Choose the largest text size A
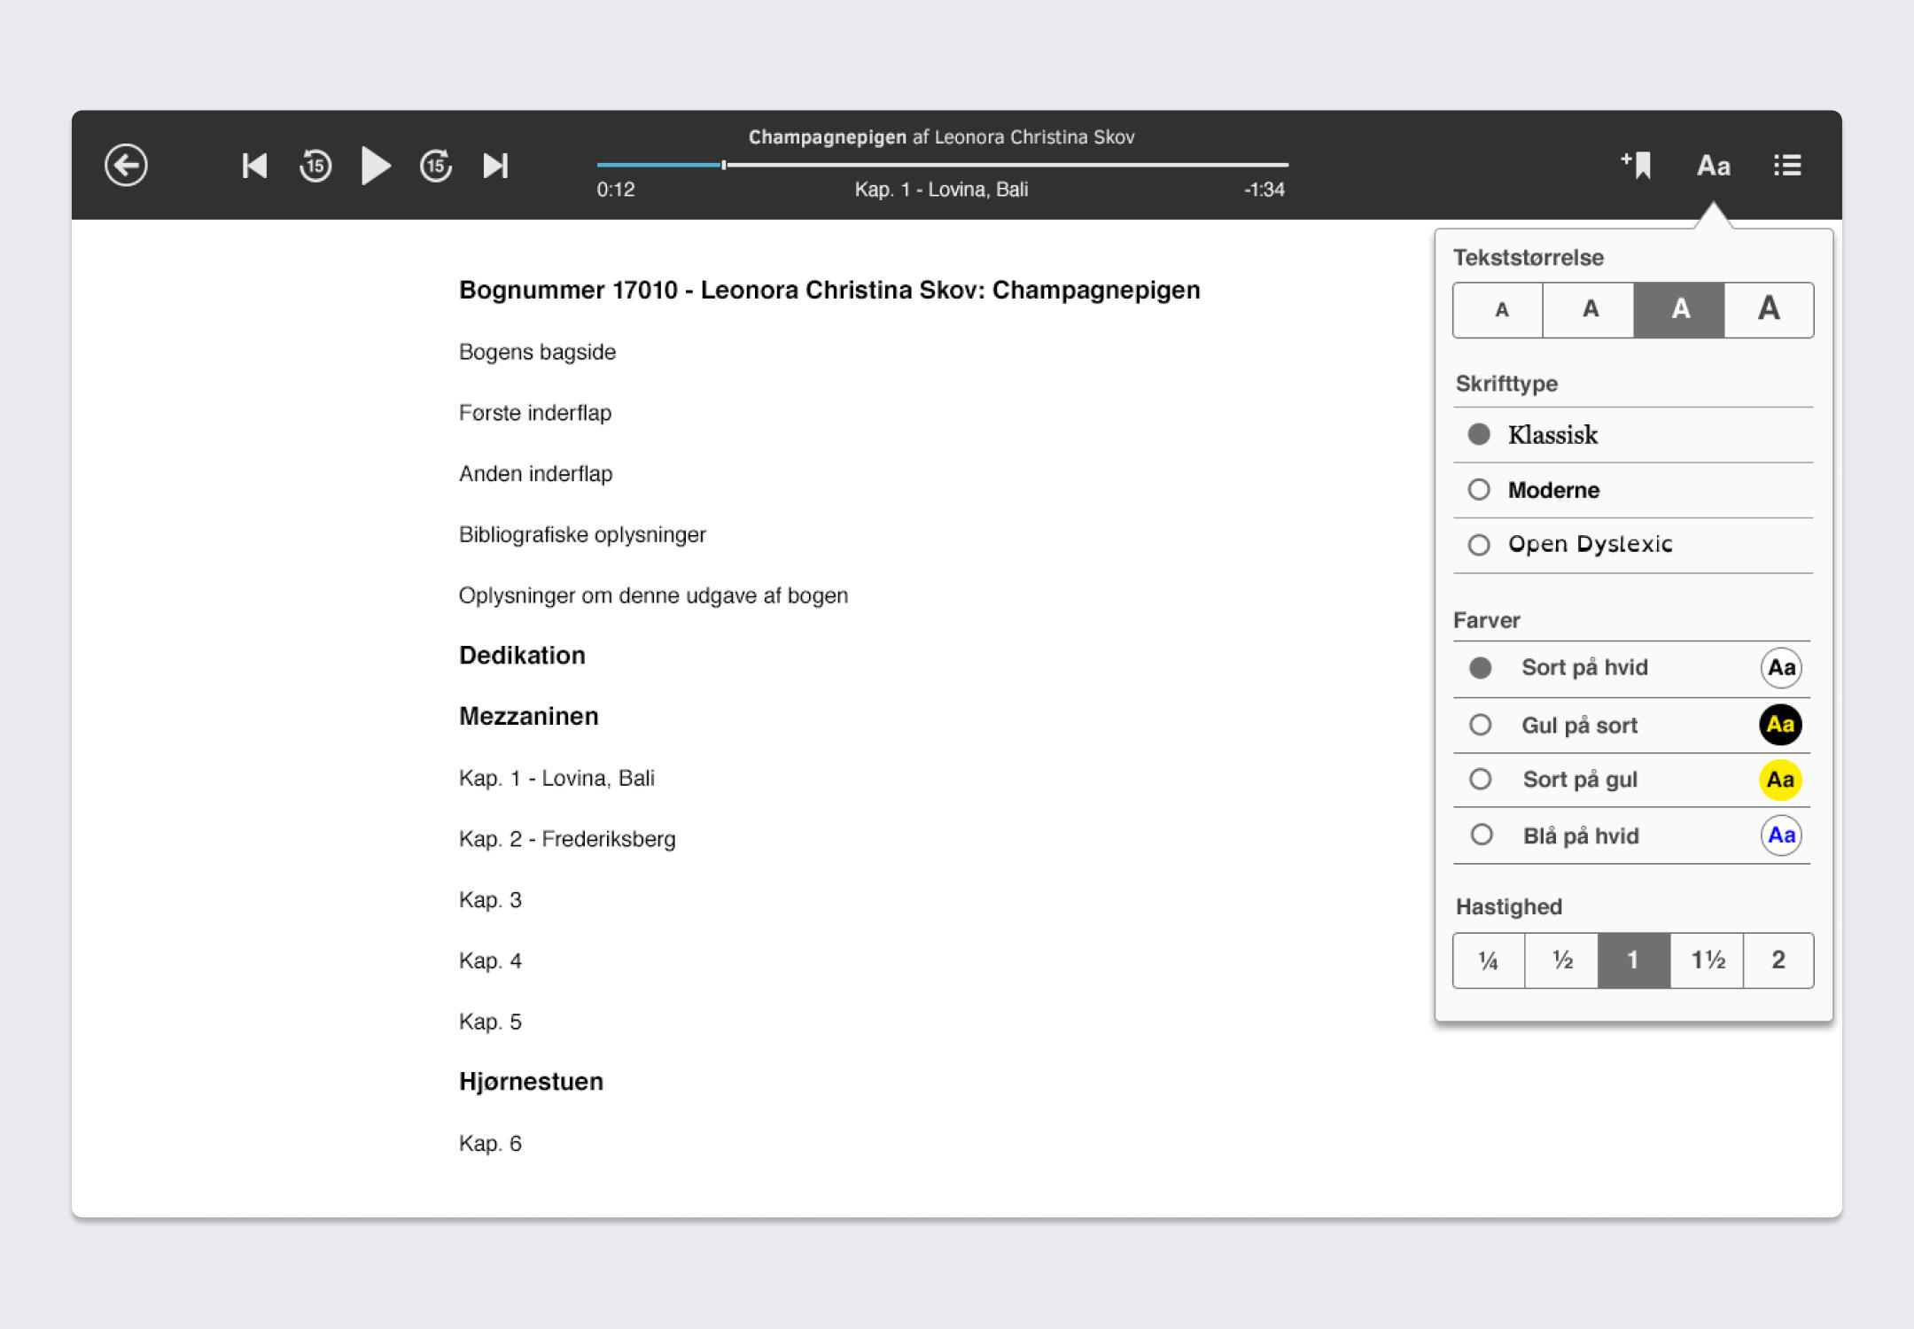The image size is (1914, 1329). point(1769,310)
